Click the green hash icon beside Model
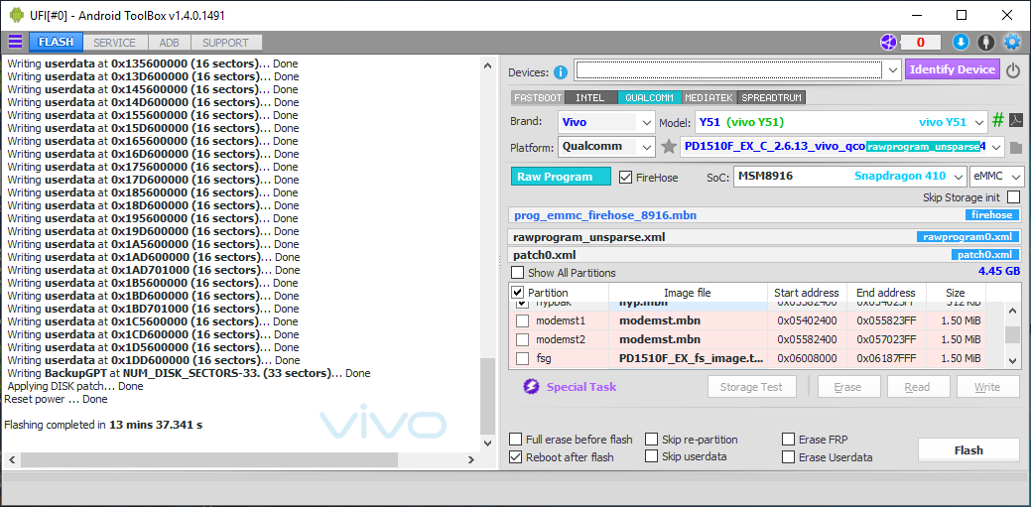The image size is (1031, 507). [x=998, y=121]
